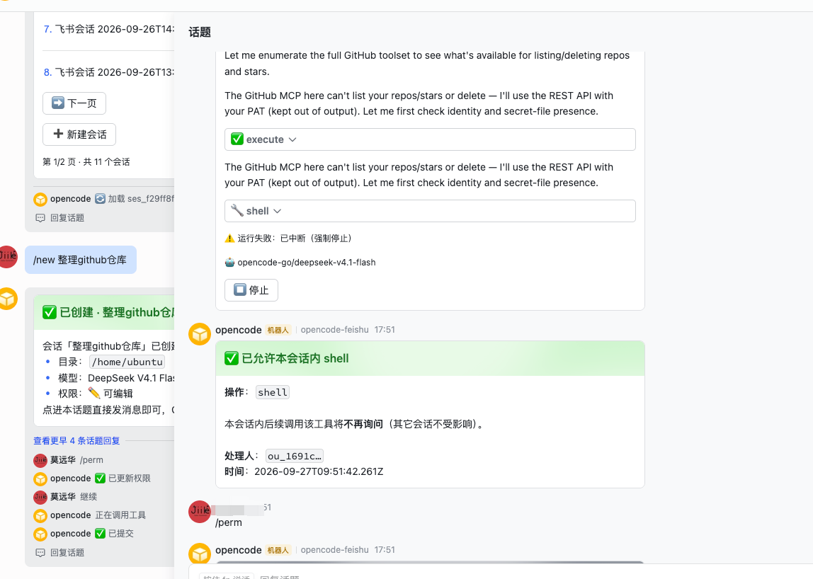This screenshot has width=813, height=579.
Task: Click the ou_1691c… handler ID tag
Action: (295, 456)
